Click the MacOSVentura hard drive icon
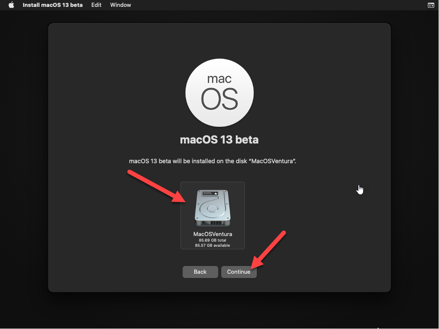 pyautogui.click(x=212, y=208)
